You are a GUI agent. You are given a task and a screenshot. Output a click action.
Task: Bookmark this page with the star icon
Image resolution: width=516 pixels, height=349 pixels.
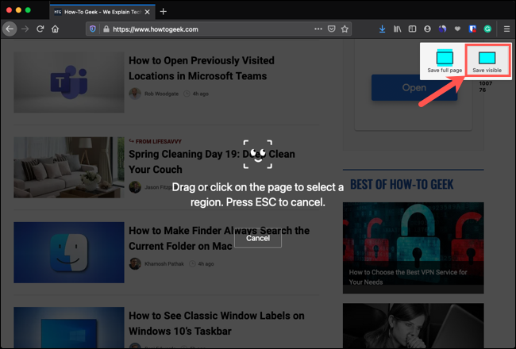[x=345, y=29]
